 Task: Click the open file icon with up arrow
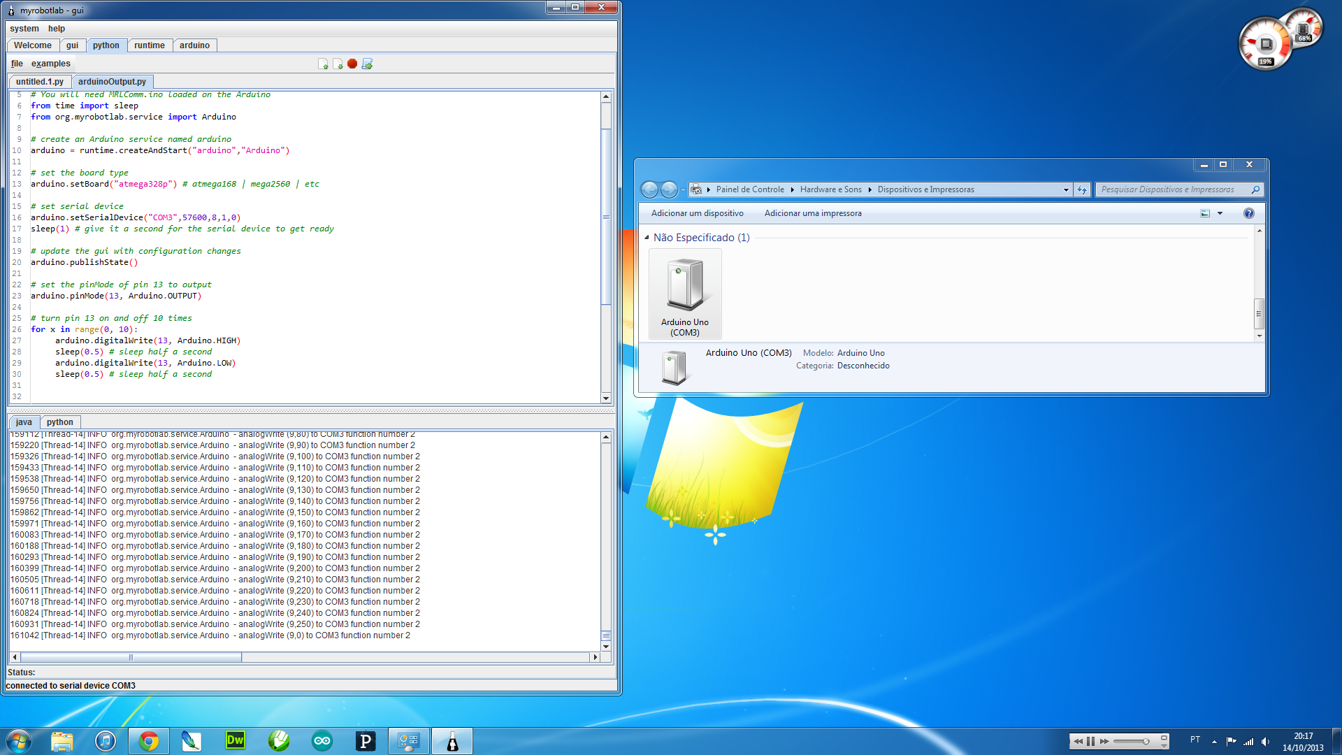coord(323,64)
